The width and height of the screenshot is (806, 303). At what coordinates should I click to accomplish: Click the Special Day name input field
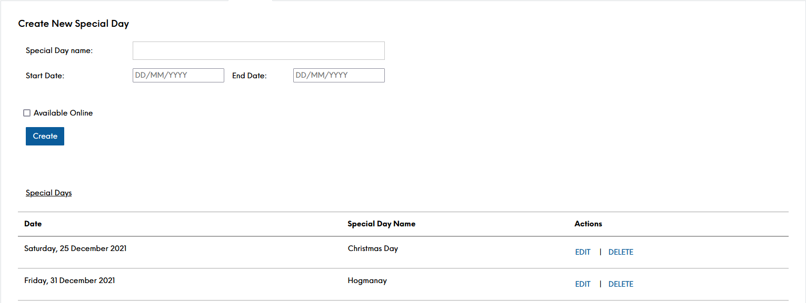pyautogui.click(x=258, y=51)
